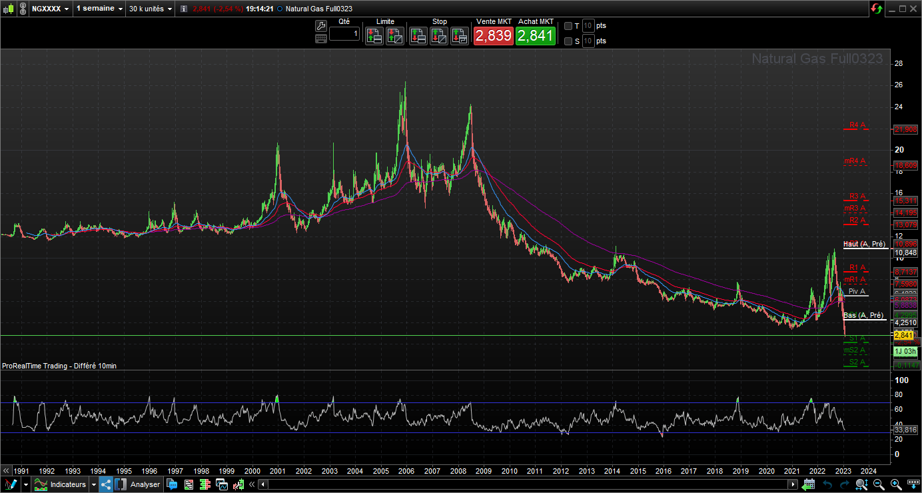This screenshot has height=493, width=922.
Task: Click the zoom out magnifier icon
Action: tap(879, 484)
